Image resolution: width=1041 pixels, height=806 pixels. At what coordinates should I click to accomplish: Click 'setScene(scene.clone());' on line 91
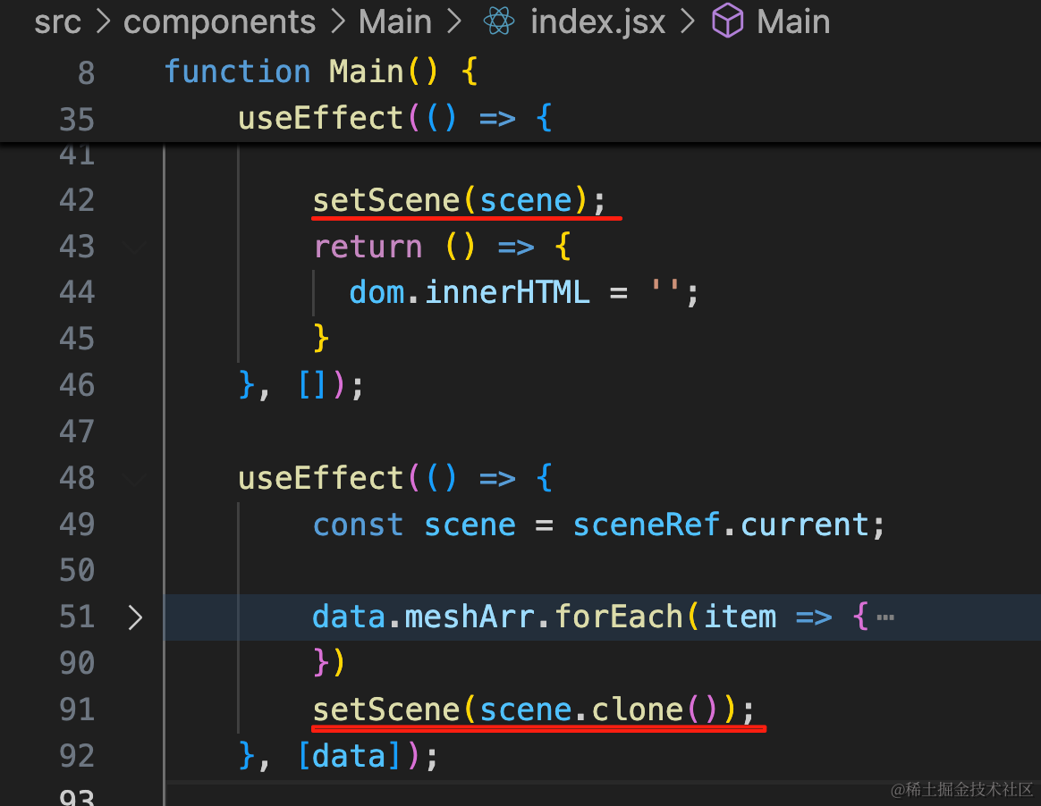[534, 709]
